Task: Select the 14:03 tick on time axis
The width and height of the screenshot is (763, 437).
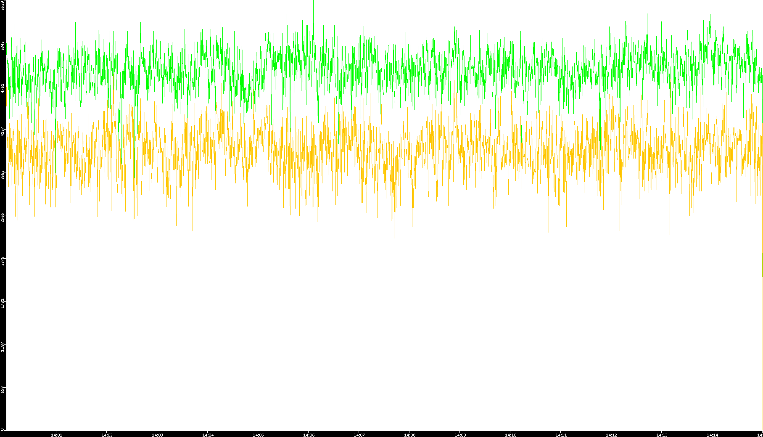Action: pyautogui.click(x=157, y=434)
